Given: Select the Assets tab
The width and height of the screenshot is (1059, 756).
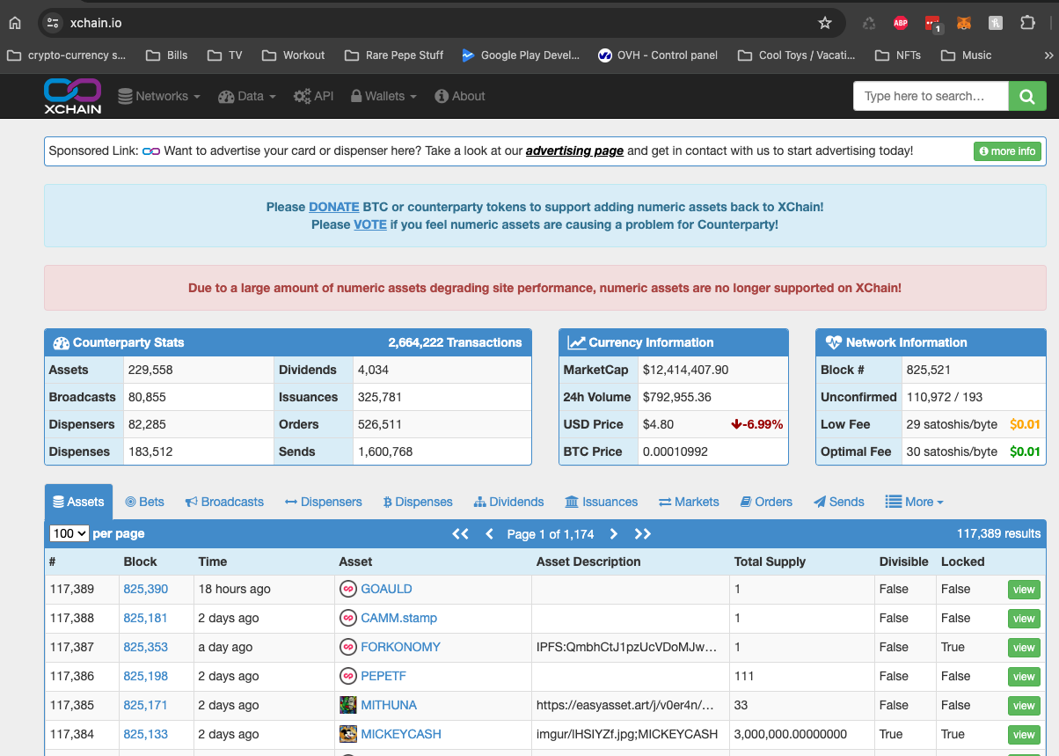Looking at the screenshot, I should click(78, 502).
